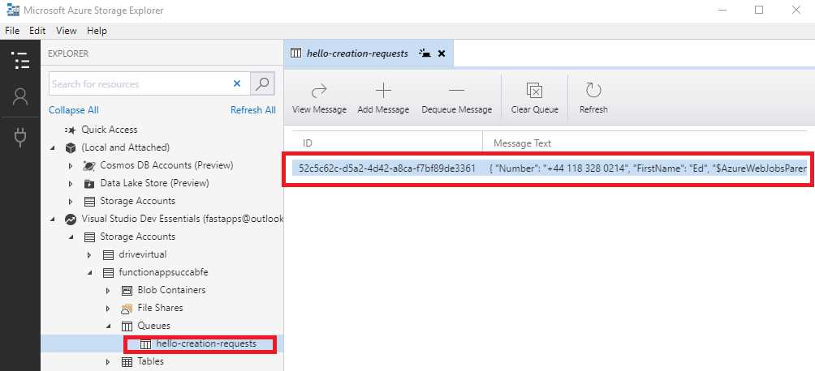815x371 pixels.
Task: Select the hello-creation-requests queue in tree
Action: (x=206, y=343)
